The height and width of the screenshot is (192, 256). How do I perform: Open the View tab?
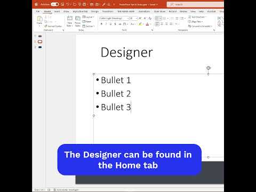pos(193,11)
